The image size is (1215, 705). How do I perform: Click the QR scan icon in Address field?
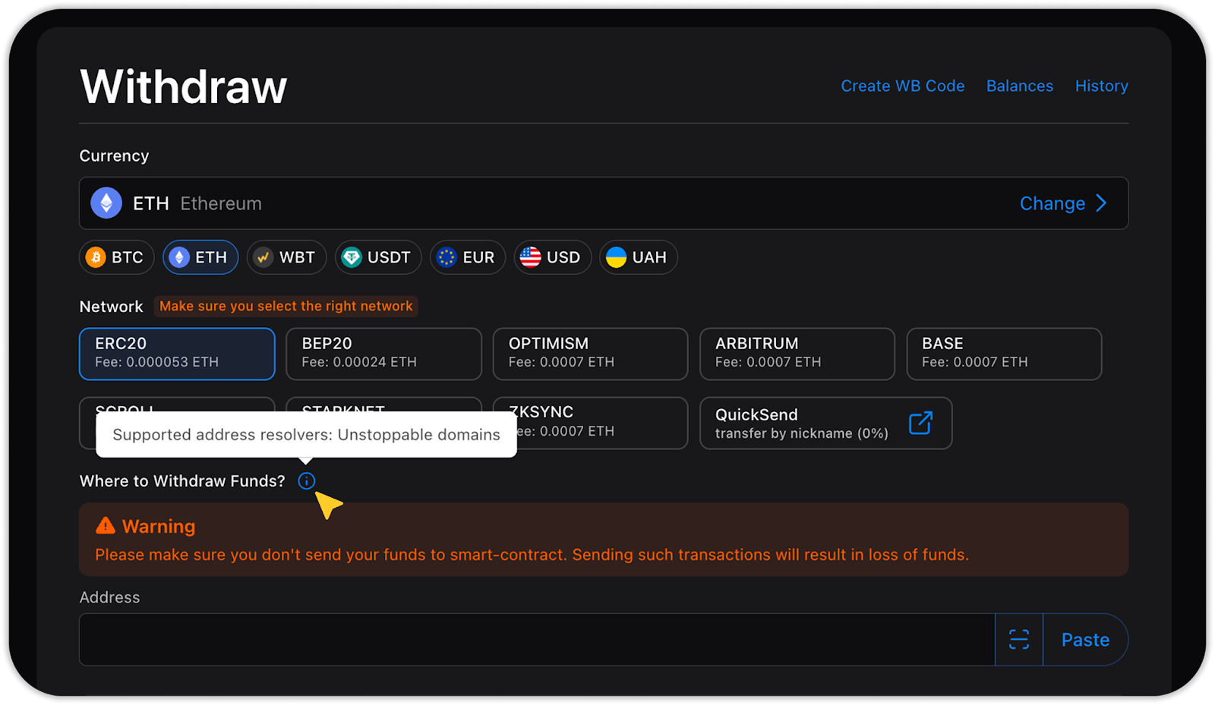point(1018,640)
